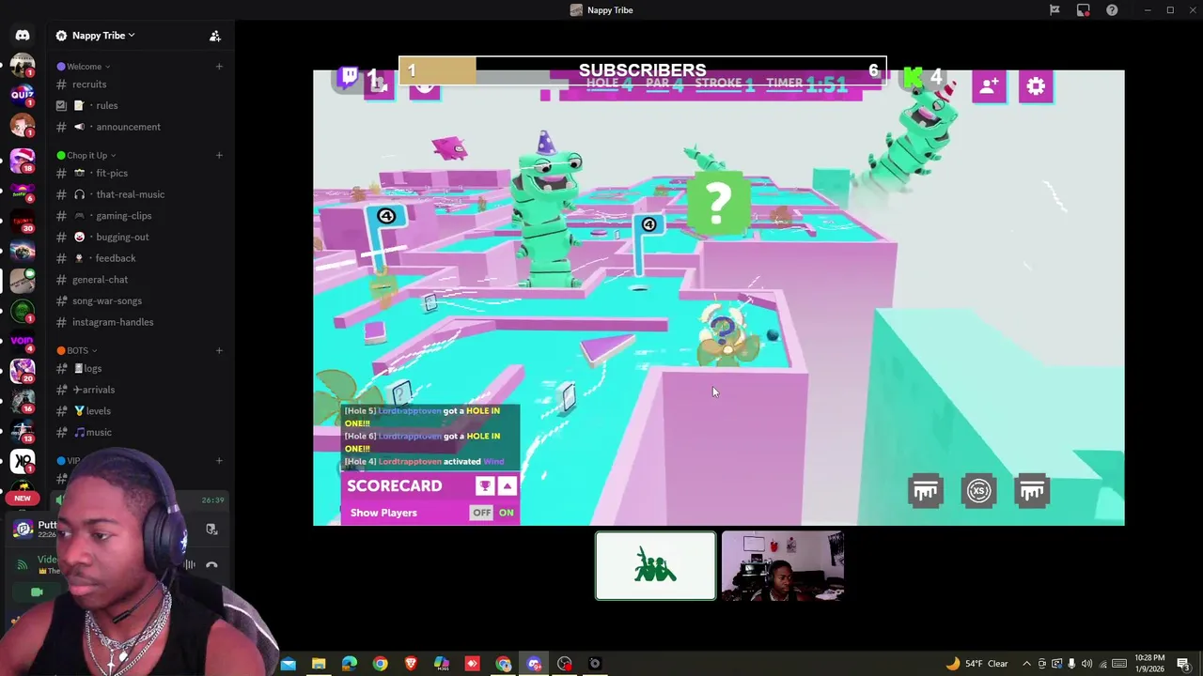Select the webcam participant video tile
Image resolution: width=1203 pixels, height=676 pixels.
point(782,566)
